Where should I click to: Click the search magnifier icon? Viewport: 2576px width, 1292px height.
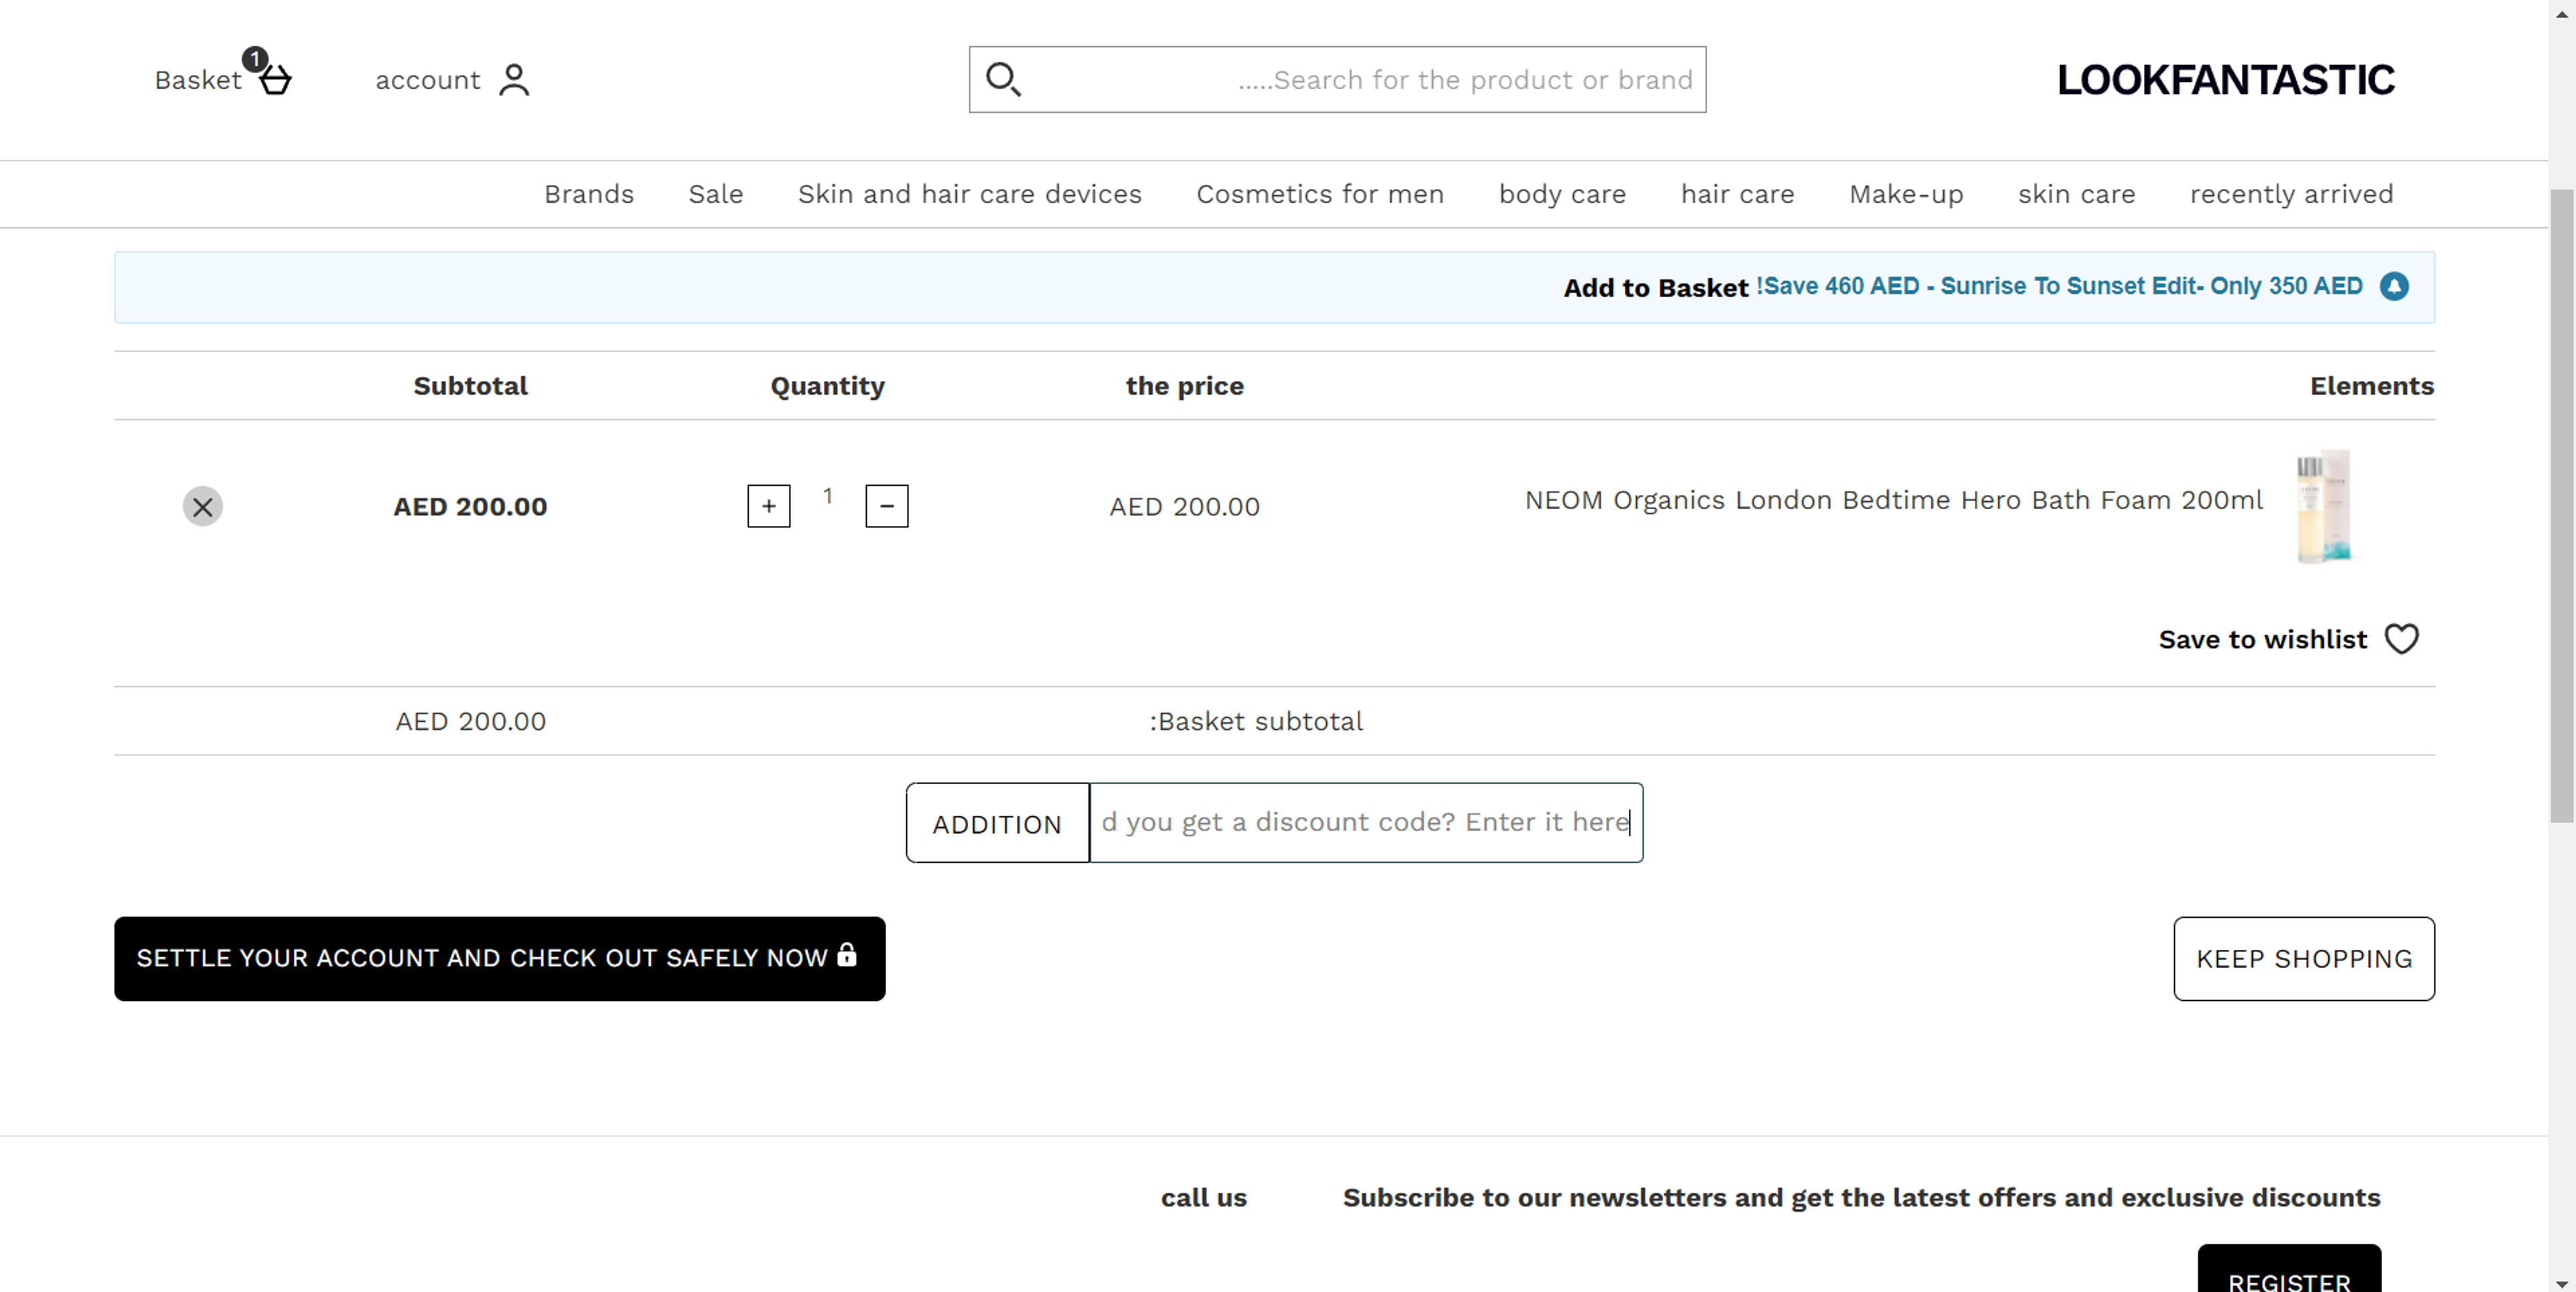(1003, 79)
